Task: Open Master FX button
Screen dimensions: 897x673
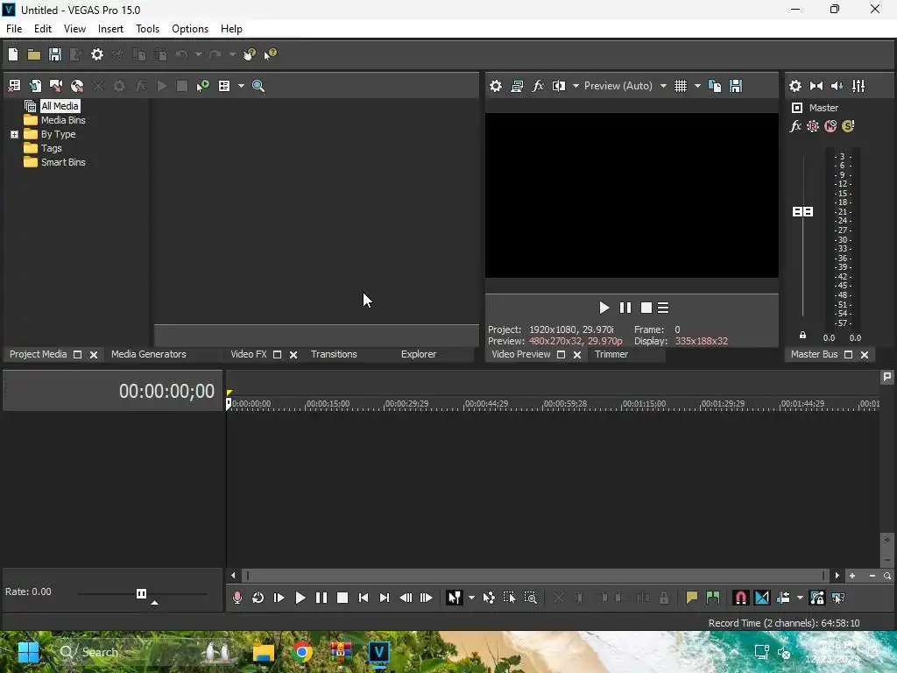Action: [795, 126]
